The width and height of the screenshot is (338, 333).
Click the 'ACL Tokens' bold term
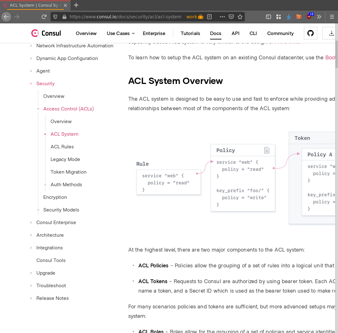click(153, 281)
